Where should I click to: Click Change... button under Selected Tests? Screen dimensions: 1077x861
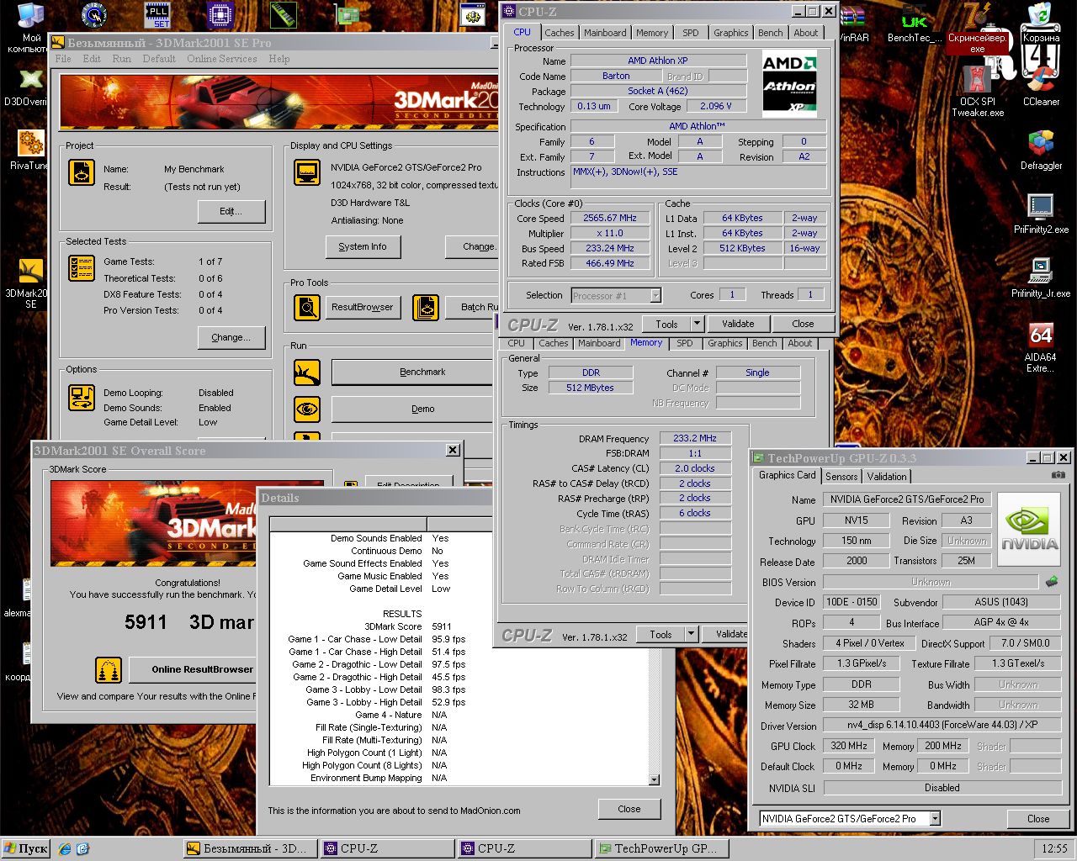231,337
